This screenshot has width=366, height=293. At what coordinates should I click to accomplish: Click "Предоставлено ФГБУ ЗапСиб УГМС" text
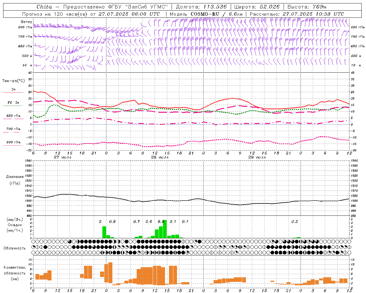[116, 7]
